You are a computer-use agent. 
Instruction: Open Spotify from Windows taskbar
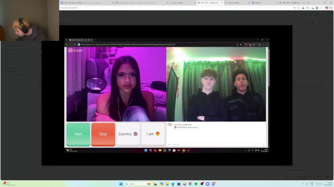196,184
